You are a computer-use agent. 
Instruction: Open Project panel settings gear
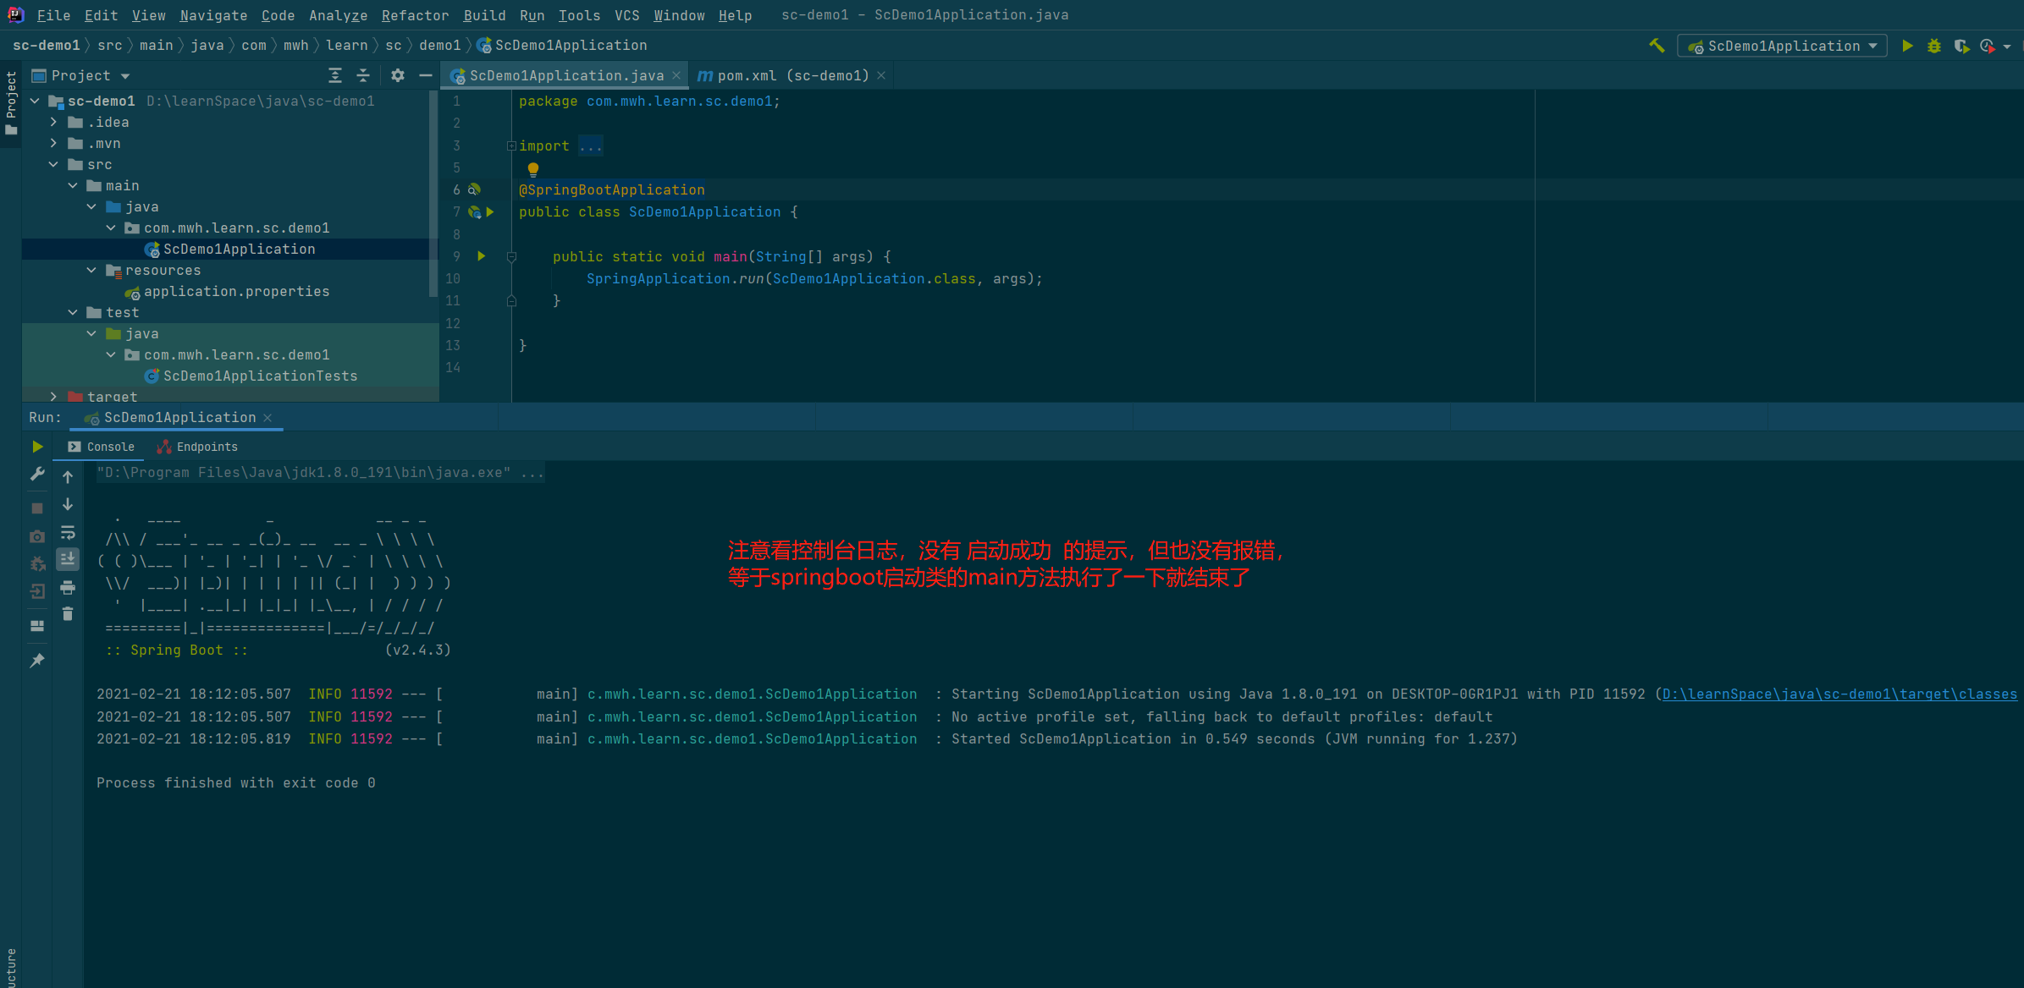(398, 75)
